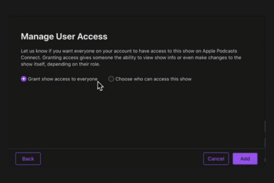
Task: Click the Cancel button
Action: click(x=216, y=159)
